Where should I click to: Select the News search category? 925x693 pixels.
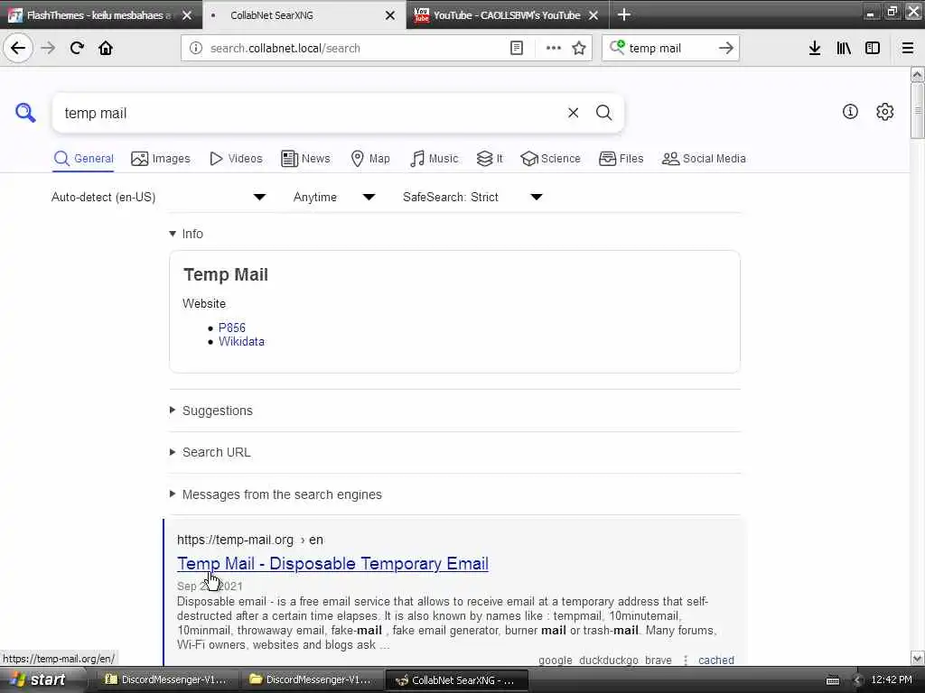coord(305,159)
